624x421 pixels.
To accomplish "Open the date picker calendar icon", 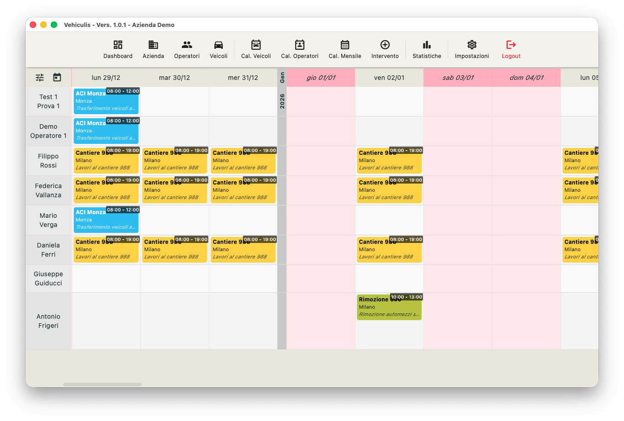I will coord(57,78).
